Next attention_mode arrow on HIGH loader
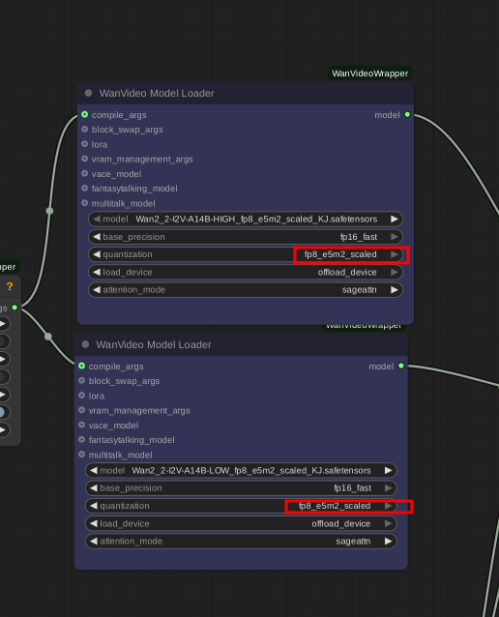 [x=395, y=290]
